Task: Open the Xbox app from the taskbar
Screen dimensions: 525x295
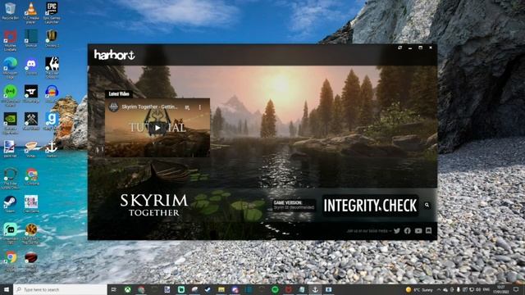Action: coord(128,289)
